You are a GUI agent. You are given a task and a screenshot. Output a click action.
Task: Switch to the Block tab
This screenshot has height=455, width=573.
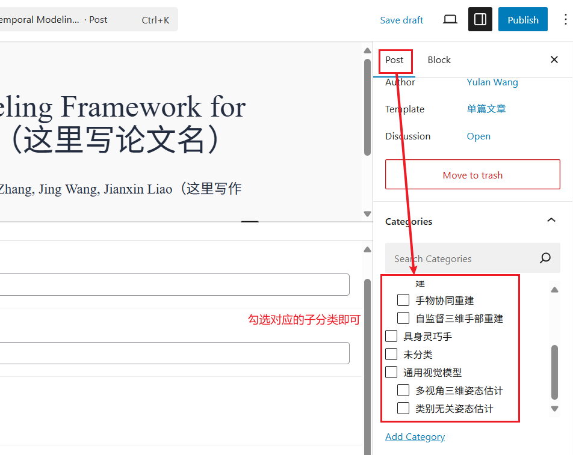[x=439, y=60]
